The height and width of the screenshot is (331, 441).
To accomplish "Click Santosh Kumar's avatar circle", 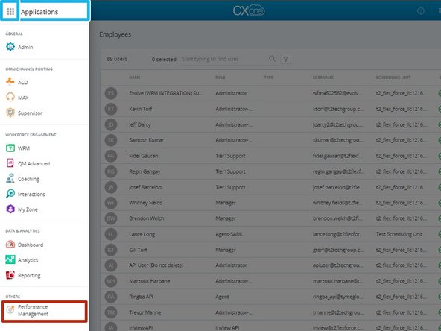I will click(x=111, y=140).
